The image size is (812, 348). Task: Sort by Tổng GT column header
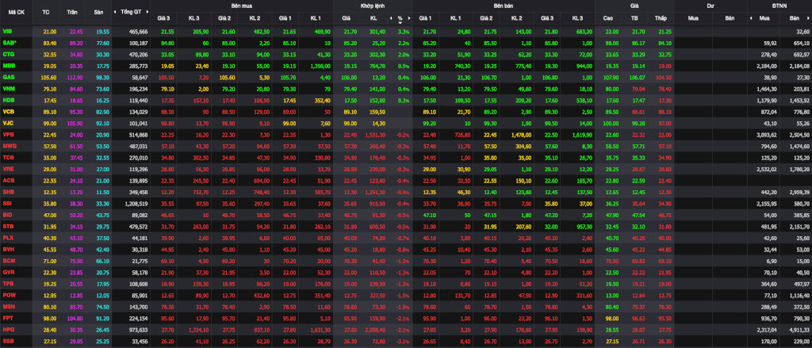point(131,11)
